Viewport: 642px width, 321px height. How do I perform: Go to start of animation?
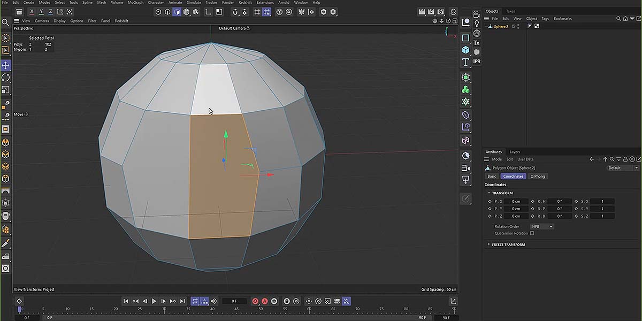(126, 301)
